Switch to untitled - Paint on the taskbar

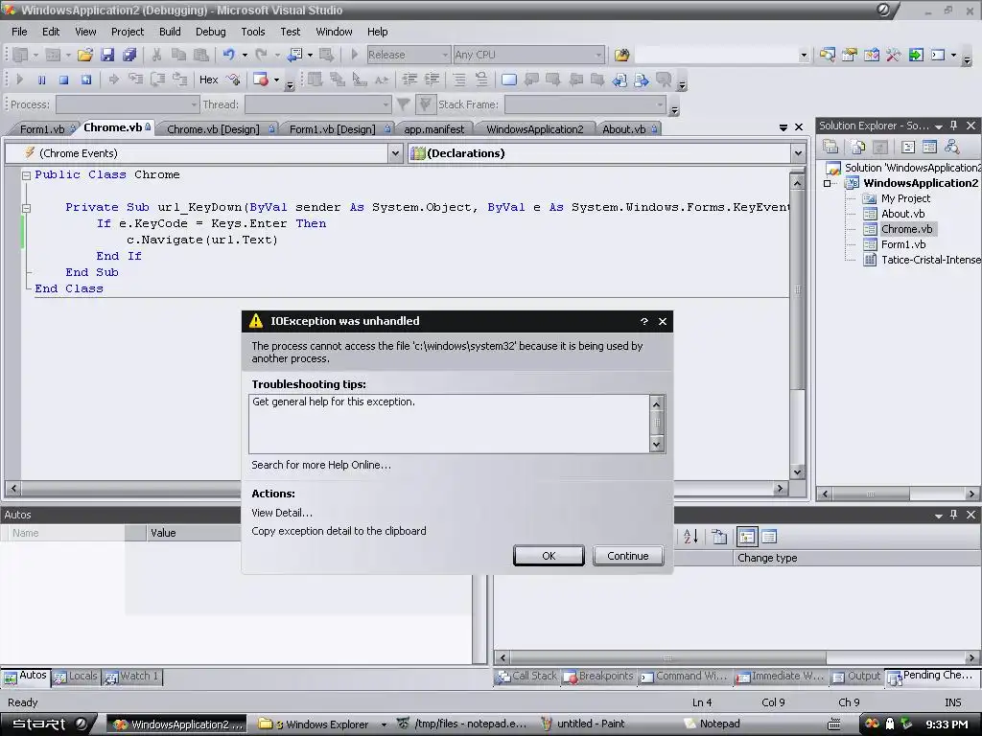582,724
